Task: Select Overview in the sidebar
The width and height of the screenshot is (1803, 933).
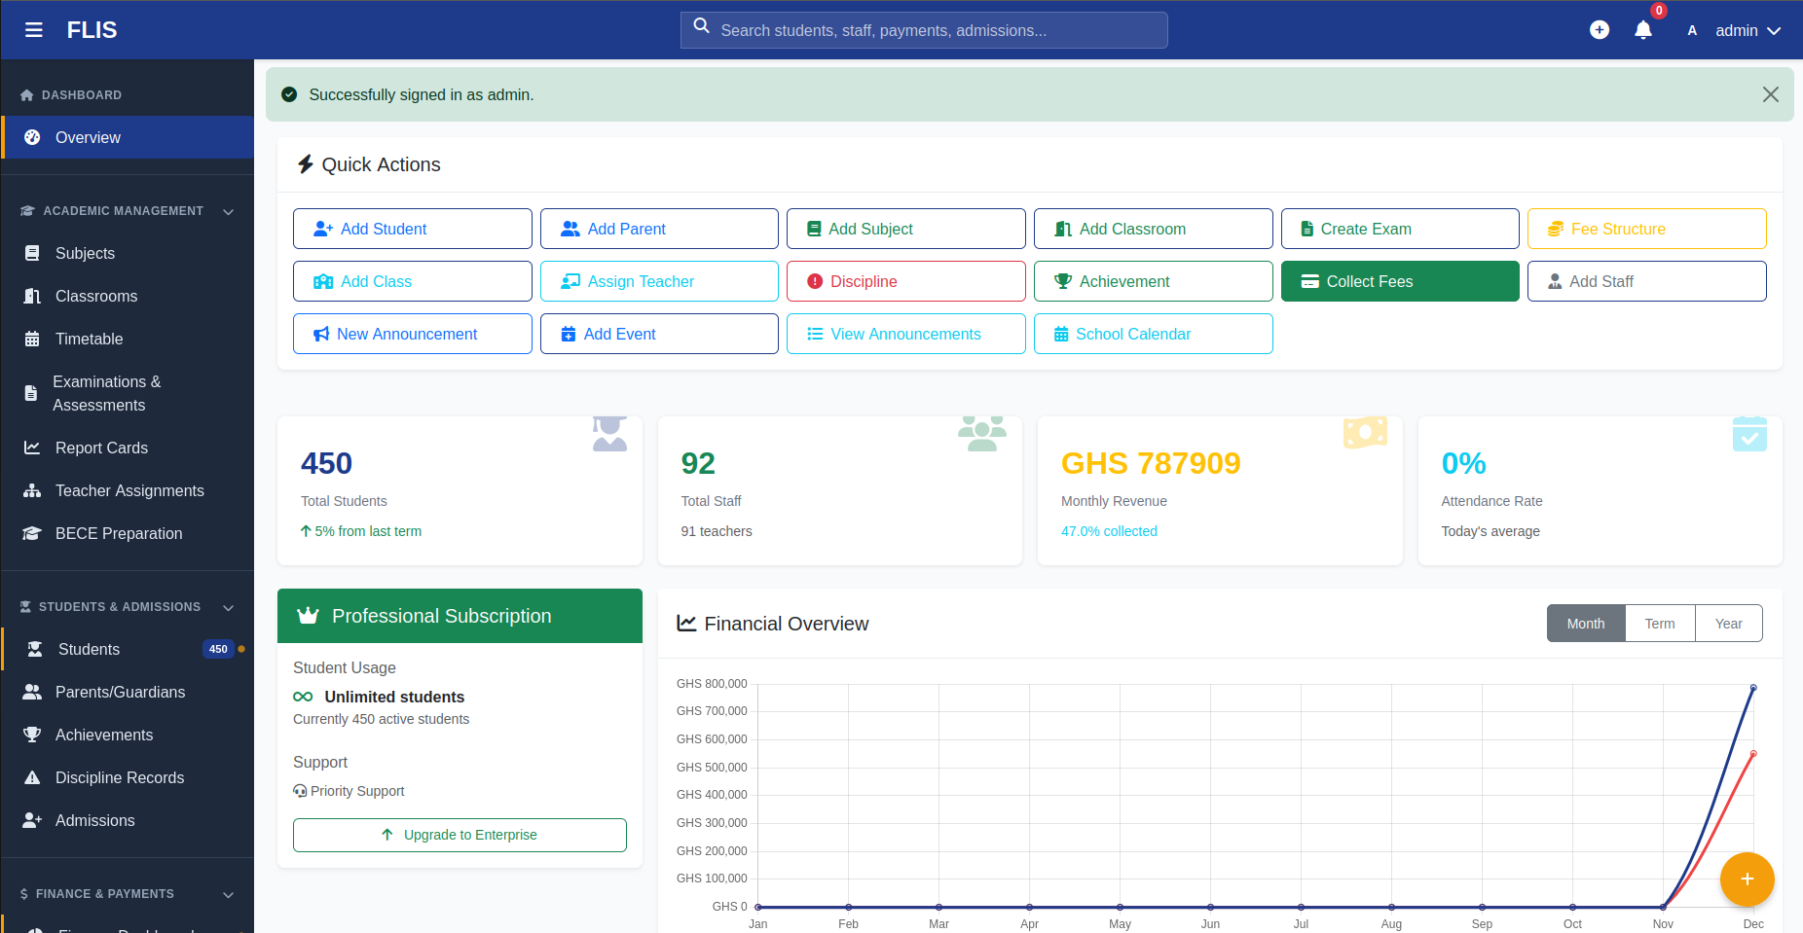Action: coord(88,137)
